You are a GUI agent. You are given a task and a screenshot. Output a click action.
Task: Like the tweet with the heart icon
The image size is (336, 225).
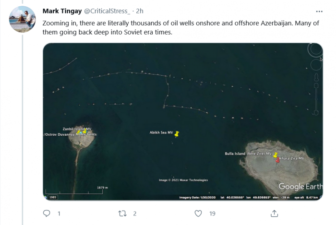[198, 213]
